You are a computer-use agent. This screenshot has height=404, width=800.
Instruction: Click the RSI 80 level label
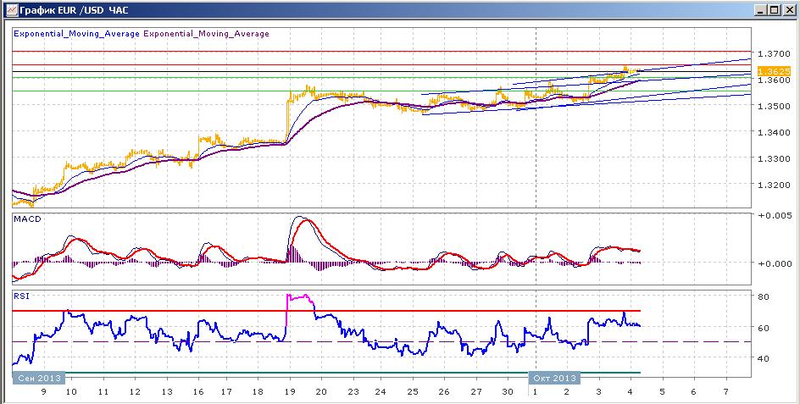[x=764, y=296]
